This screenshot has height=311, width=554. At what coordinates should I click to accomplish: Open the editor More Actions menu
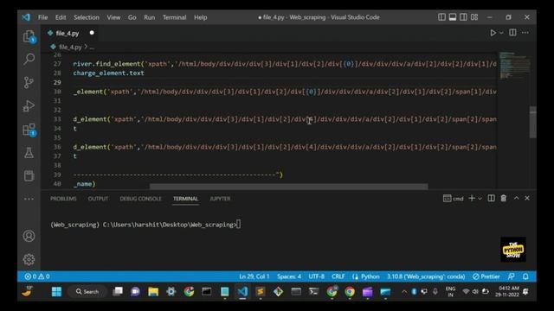(x=525, y=33)
